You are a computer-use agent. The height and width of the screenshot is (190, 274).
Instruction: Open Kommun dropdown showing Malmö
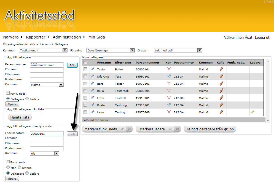pyautogui.click(x=47, y=85)
